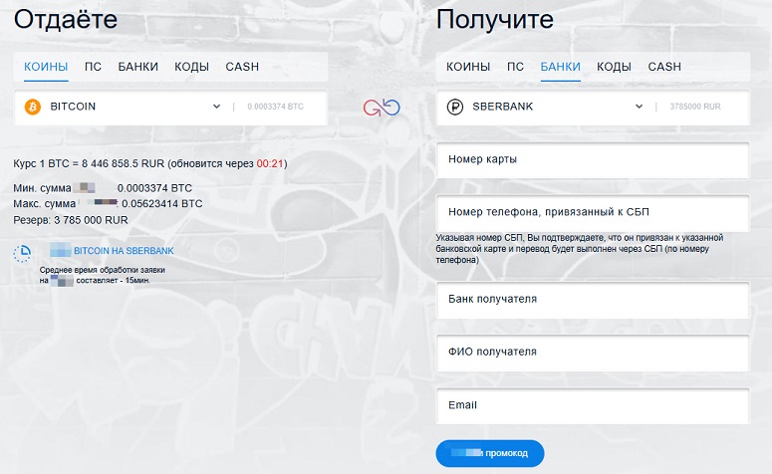The width and height of the screenshot is (772, 474).
Task: Click the swap direction arrows icon
Action: coord(381,107)
